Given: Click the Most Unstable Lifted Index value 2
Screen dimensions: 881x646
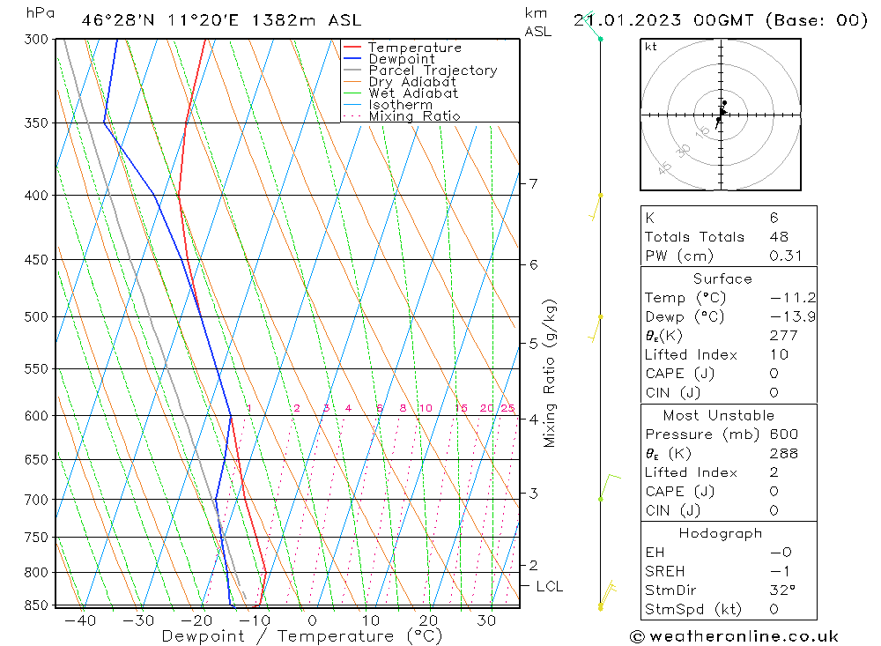Looking at the screenshot, I should [774, 472].
